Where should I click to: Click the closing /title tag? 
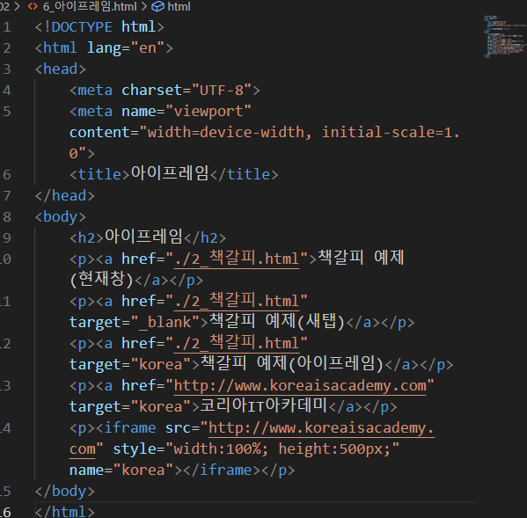pyautogui.click(x=244, y=175)
